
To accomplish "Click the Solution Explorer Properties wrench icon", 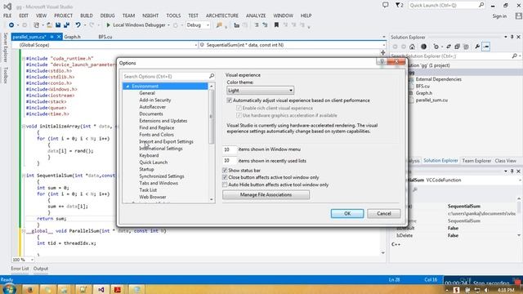I will [x=477, y=47].
